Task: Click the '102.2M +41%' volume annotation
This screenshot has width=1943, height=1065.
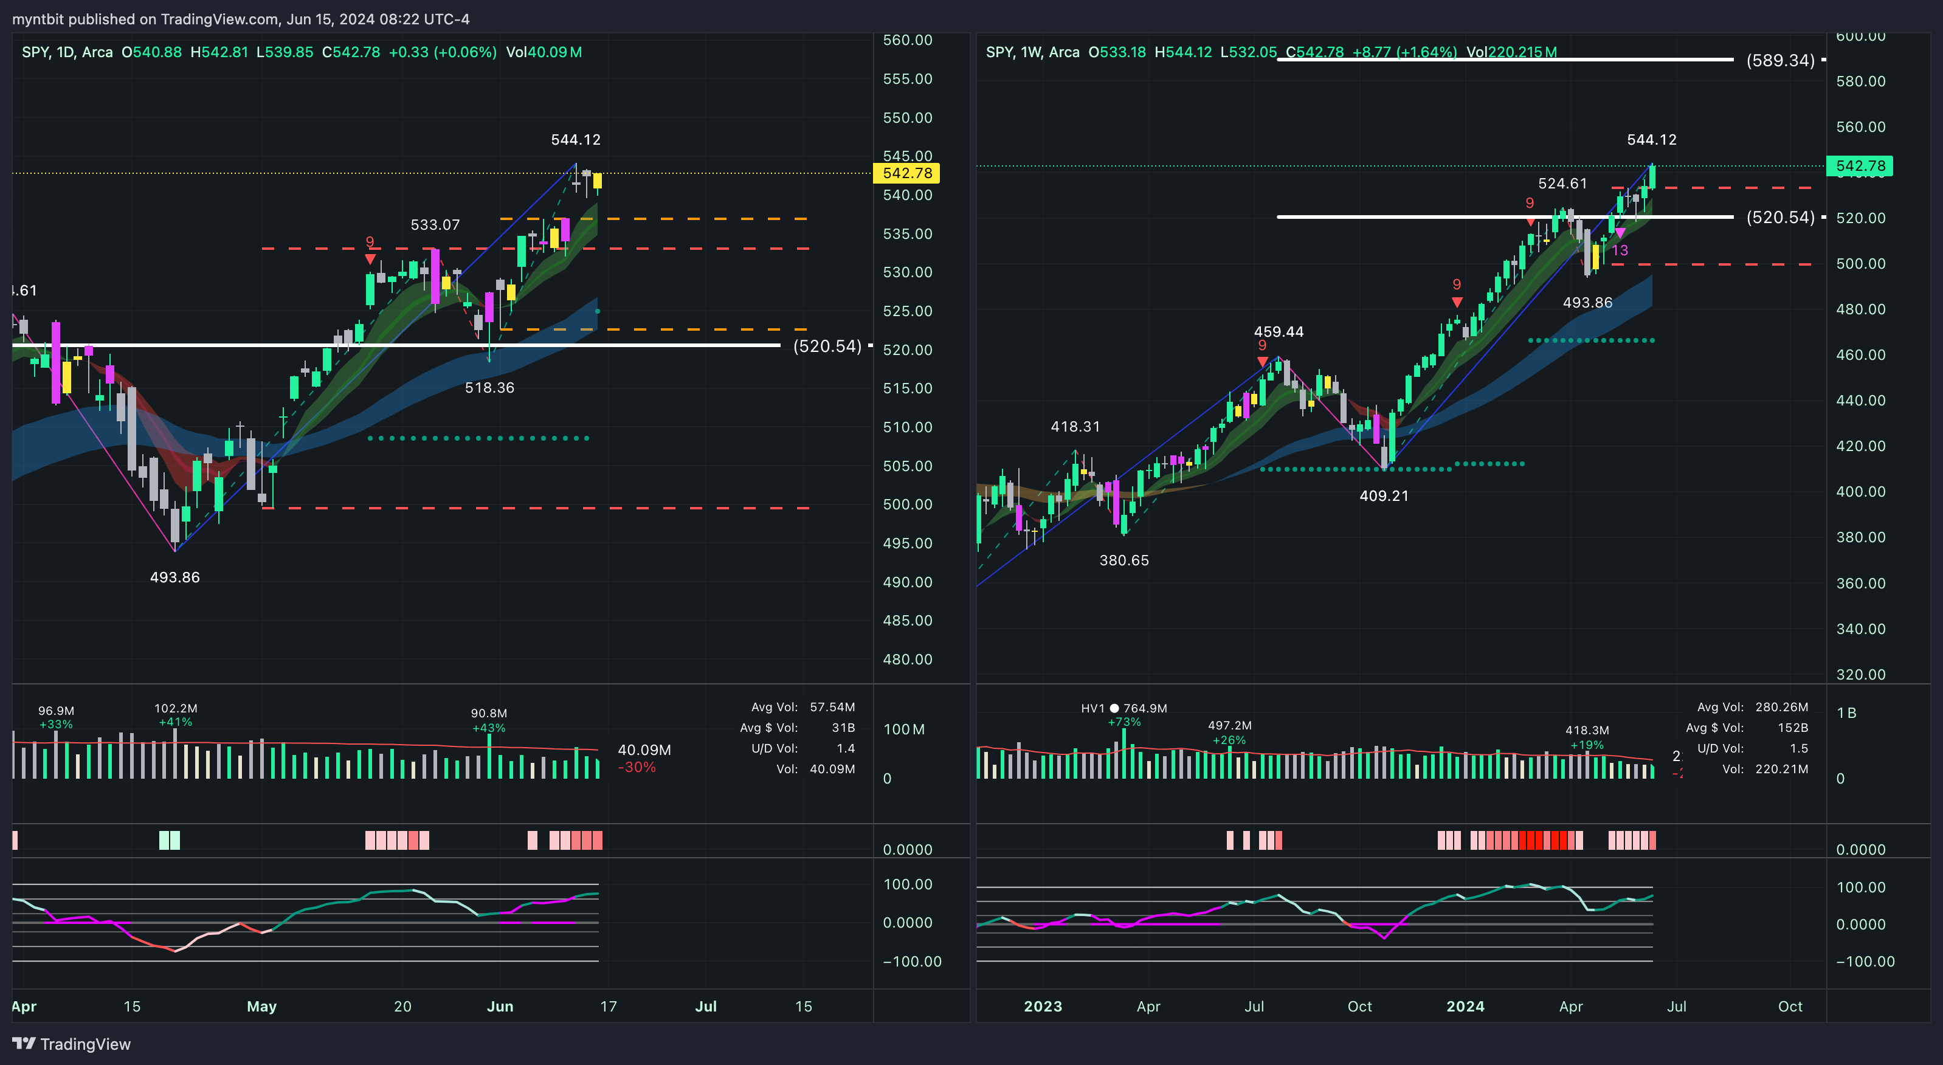Action: pos(176,715)
